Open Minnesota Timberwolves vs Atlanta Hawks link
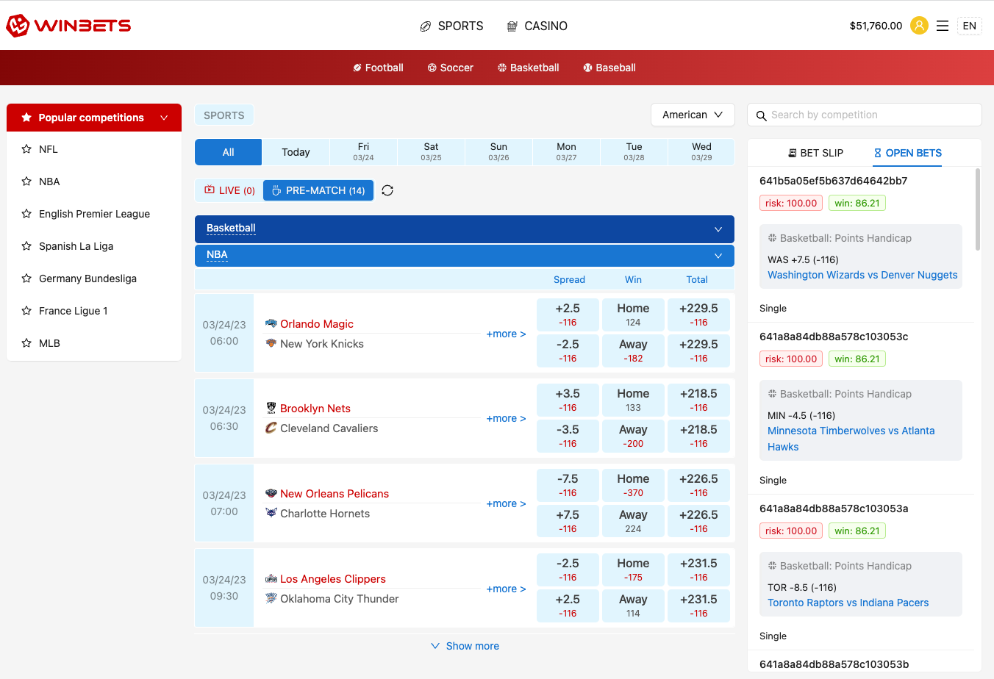Image resolution: width=994 pixels, height=679 pixels. (x=851, y=439)
